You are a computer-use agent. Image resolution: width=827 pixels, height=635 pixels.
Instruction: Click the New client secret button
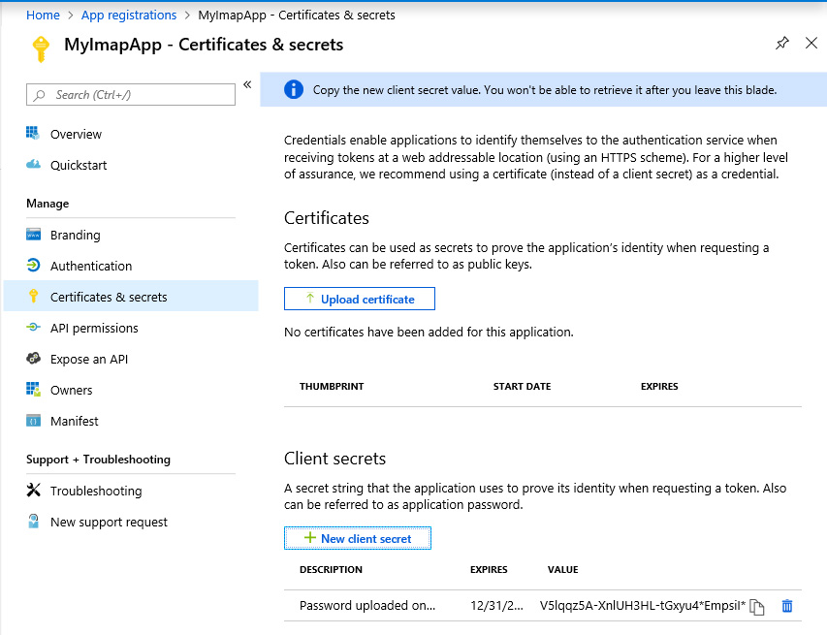click(358, 538)
